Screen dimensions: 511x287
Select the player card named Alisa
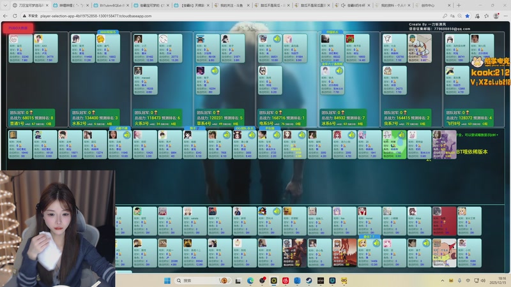pos(420,221)
